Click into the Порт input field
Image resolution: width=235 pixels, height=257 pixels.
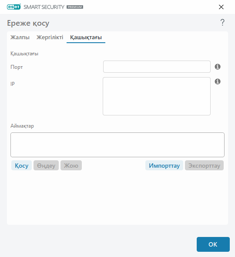click(157, 67)
